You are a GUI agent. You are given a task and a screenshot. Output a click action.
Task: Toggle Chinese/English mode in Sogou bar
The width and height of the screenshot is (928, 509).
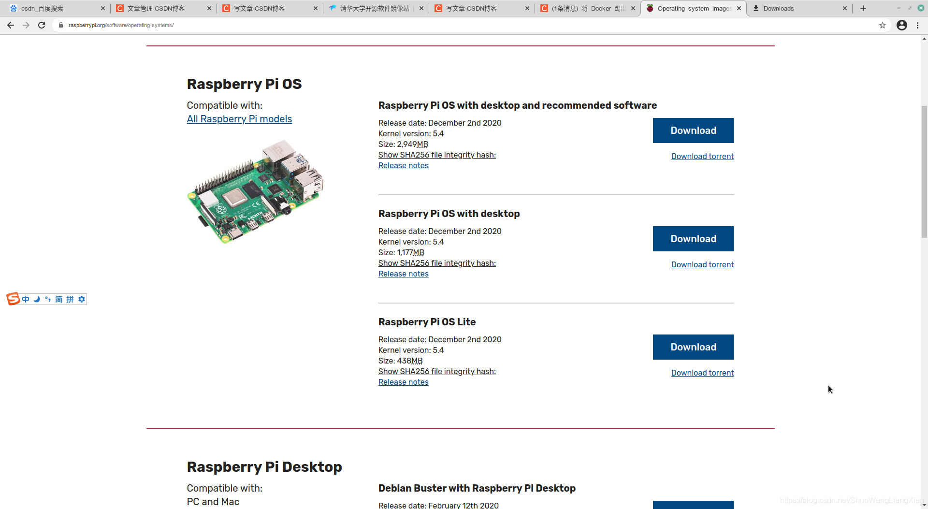[x=26, y=299]
